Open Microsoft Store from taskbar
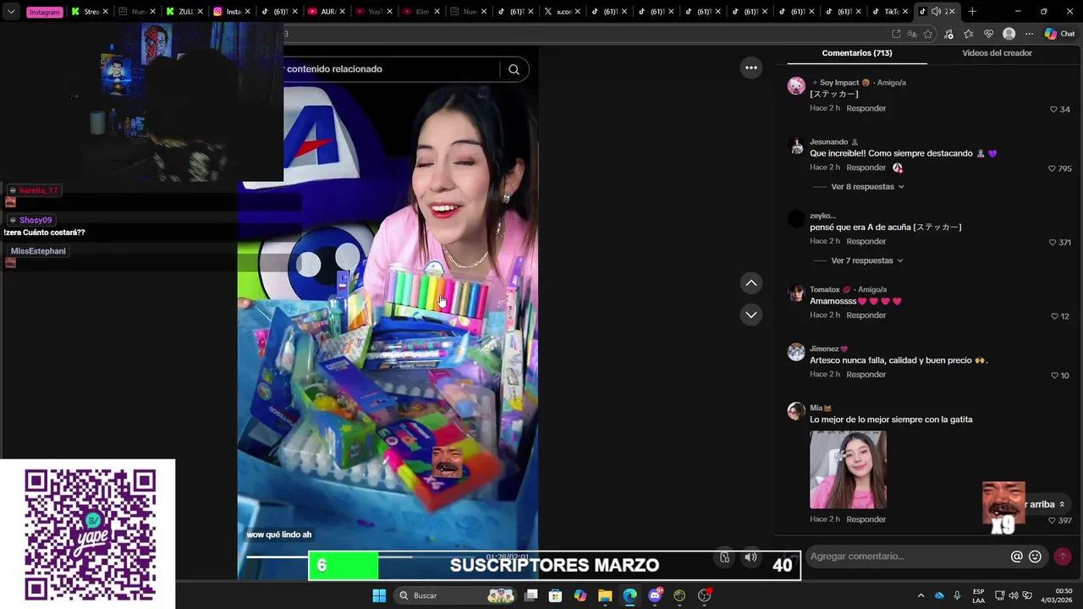This screenshot has width=1083, height=609. pyautogui.click(x=555, y=595)
